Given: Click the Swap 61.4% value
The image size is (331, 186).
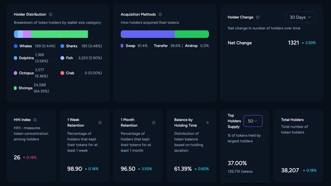Looking at the screenshot, I should [x=143, y=46].
